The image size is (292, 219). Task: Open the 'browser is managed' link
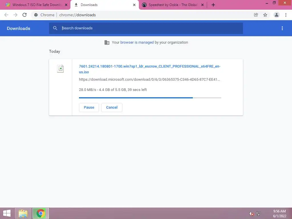tap(137, 42)
